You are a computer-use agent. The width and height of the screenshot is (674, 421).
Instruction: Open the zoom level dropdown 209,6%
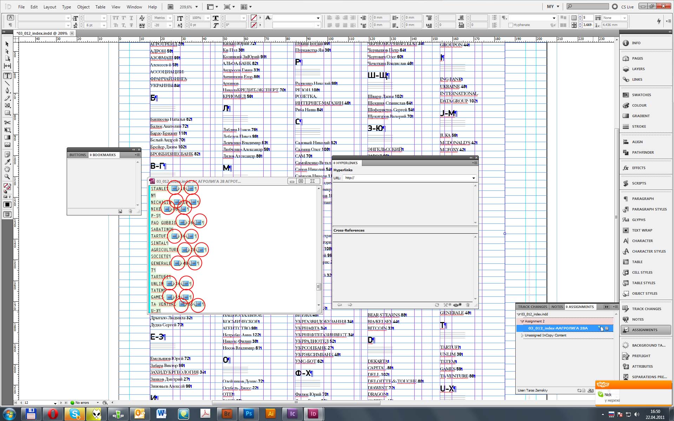(x=197, y=7)
